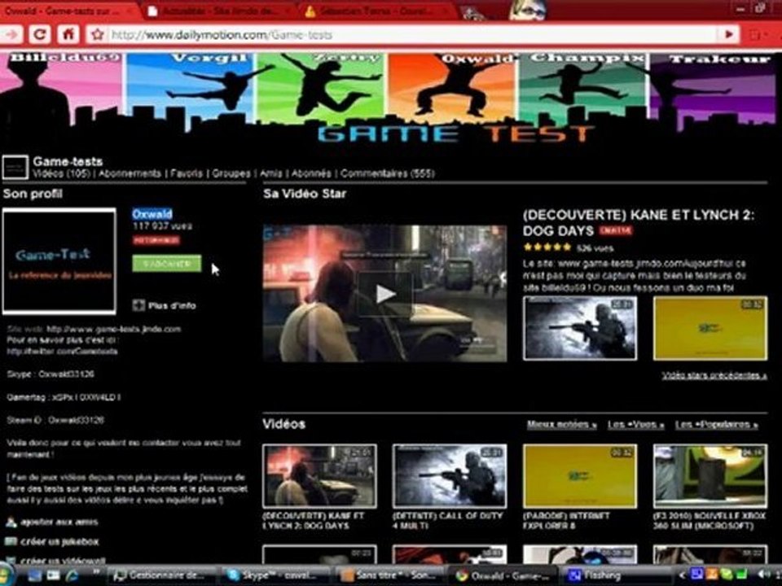Open the Vidéos (105) link
This screenshot has height=586, width=782.
(61, 173)
